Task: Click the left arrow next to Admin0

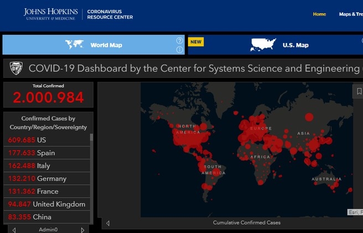Action: (x=14, y=230)
